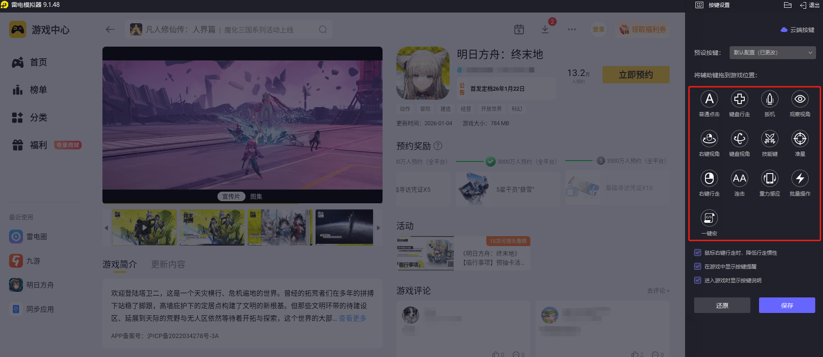Open the 5星干员"昼雪" reward card
823x357 pixels.
tap(507, 188)
